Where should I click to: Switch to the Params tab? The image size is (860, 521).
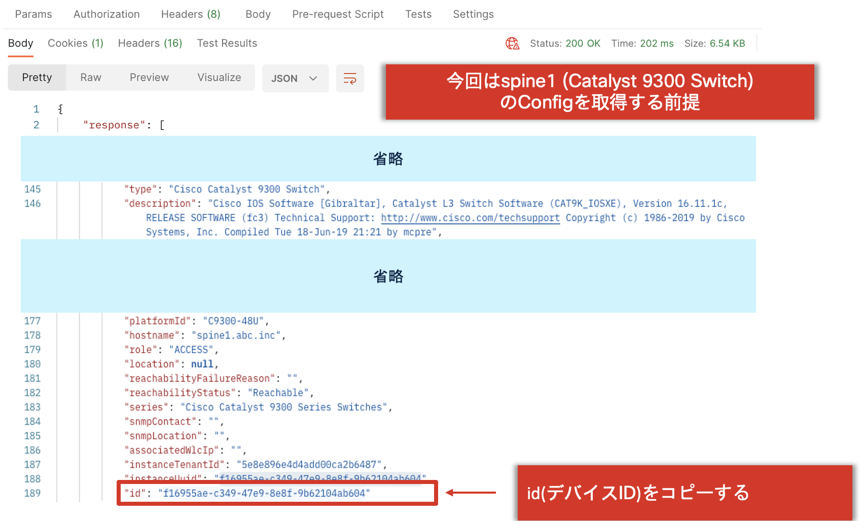[33, 14]
